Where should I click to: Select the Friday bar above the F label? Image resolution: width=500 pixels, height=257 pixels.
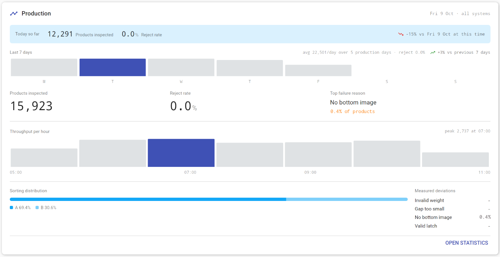(x=318, y=70)
